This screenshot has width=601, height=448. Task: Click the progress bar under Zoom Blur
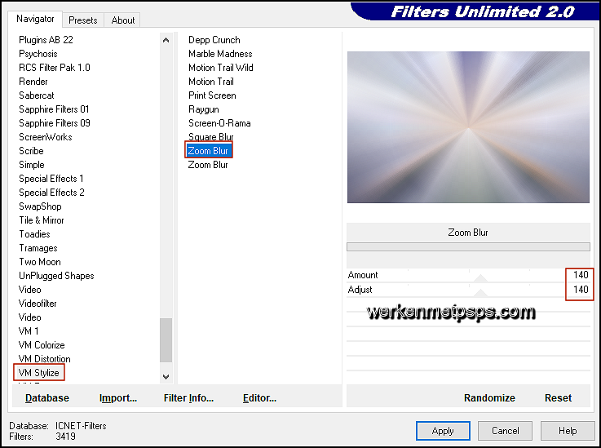pyautogui.click(x=468, y=246)
